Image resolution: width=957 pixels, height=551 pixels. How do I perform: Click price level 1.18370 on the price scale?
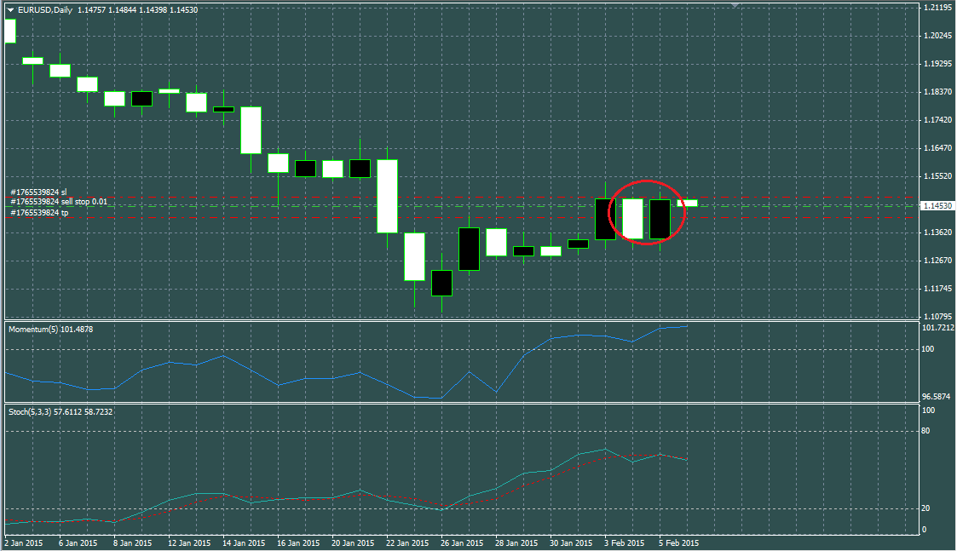(938, 91)
